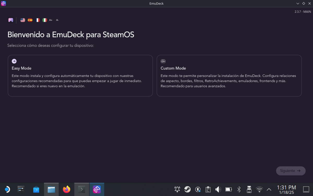
Task: Click the Steam tray icon
Action: pos(188,189)
